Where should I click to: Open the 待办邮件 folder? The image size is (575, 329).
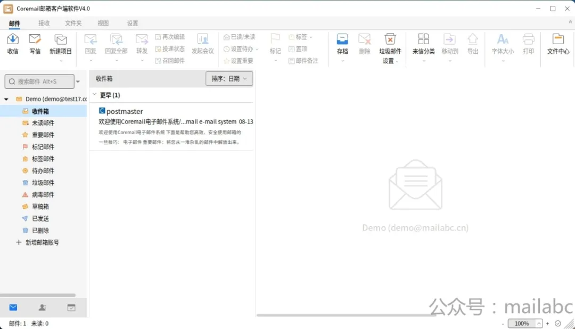(x=43, y=170)
